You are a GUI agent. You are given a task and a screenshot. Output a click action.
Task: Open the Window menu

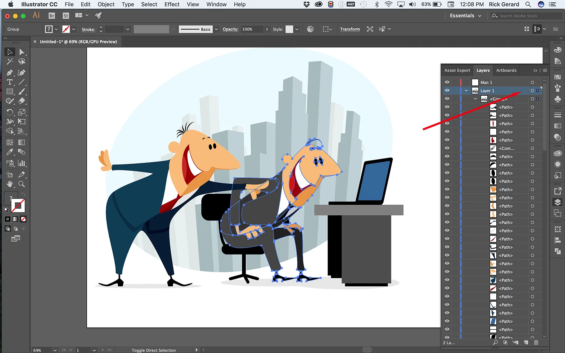(x=216, y=4)
